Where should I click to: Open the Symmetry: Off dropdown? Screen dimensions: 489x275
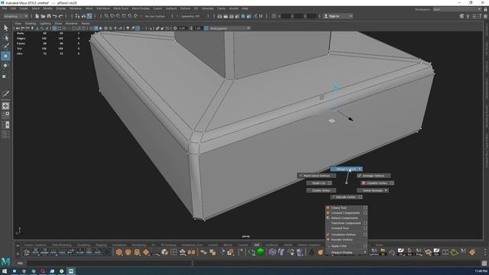click(191, 16)
